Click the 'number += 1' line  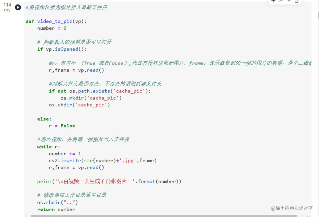65,154
